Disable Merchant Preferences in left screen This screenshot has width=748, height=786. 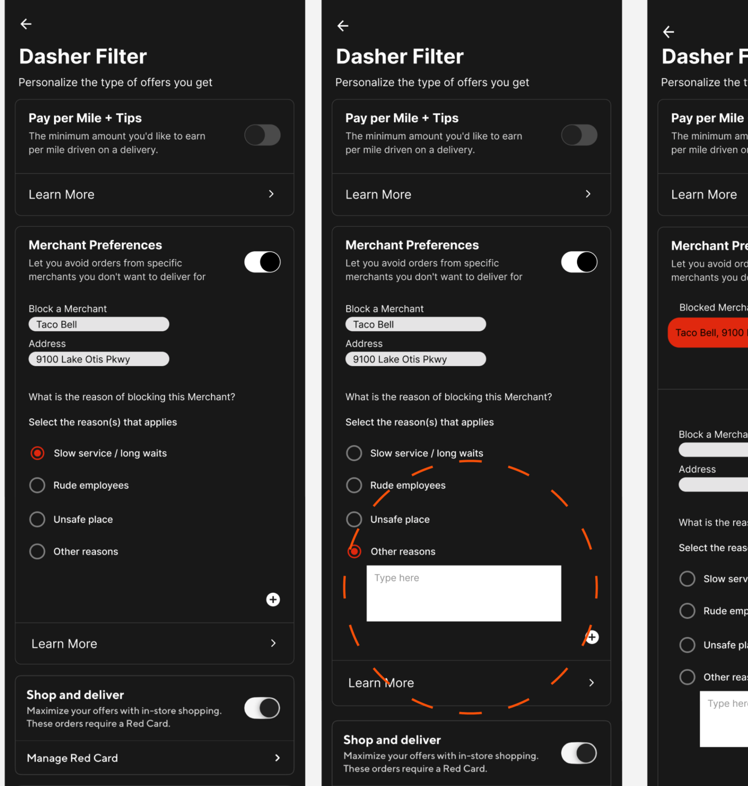[x=262, y=262]
